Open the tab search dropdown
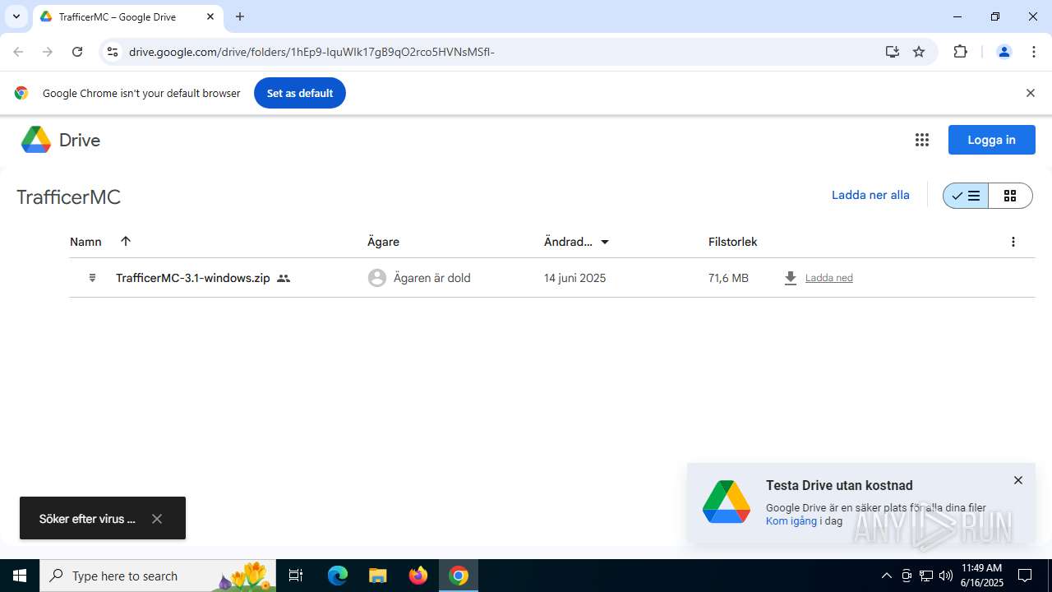The height and width of the screenshot is (592, 1052). click(x=16, y=16)
